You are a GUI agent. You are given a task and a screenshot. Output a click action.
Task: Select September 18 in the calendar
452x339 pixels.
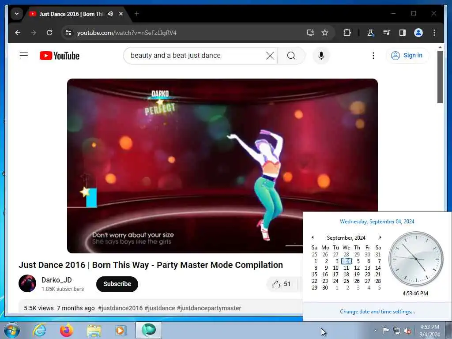point(347,275)
